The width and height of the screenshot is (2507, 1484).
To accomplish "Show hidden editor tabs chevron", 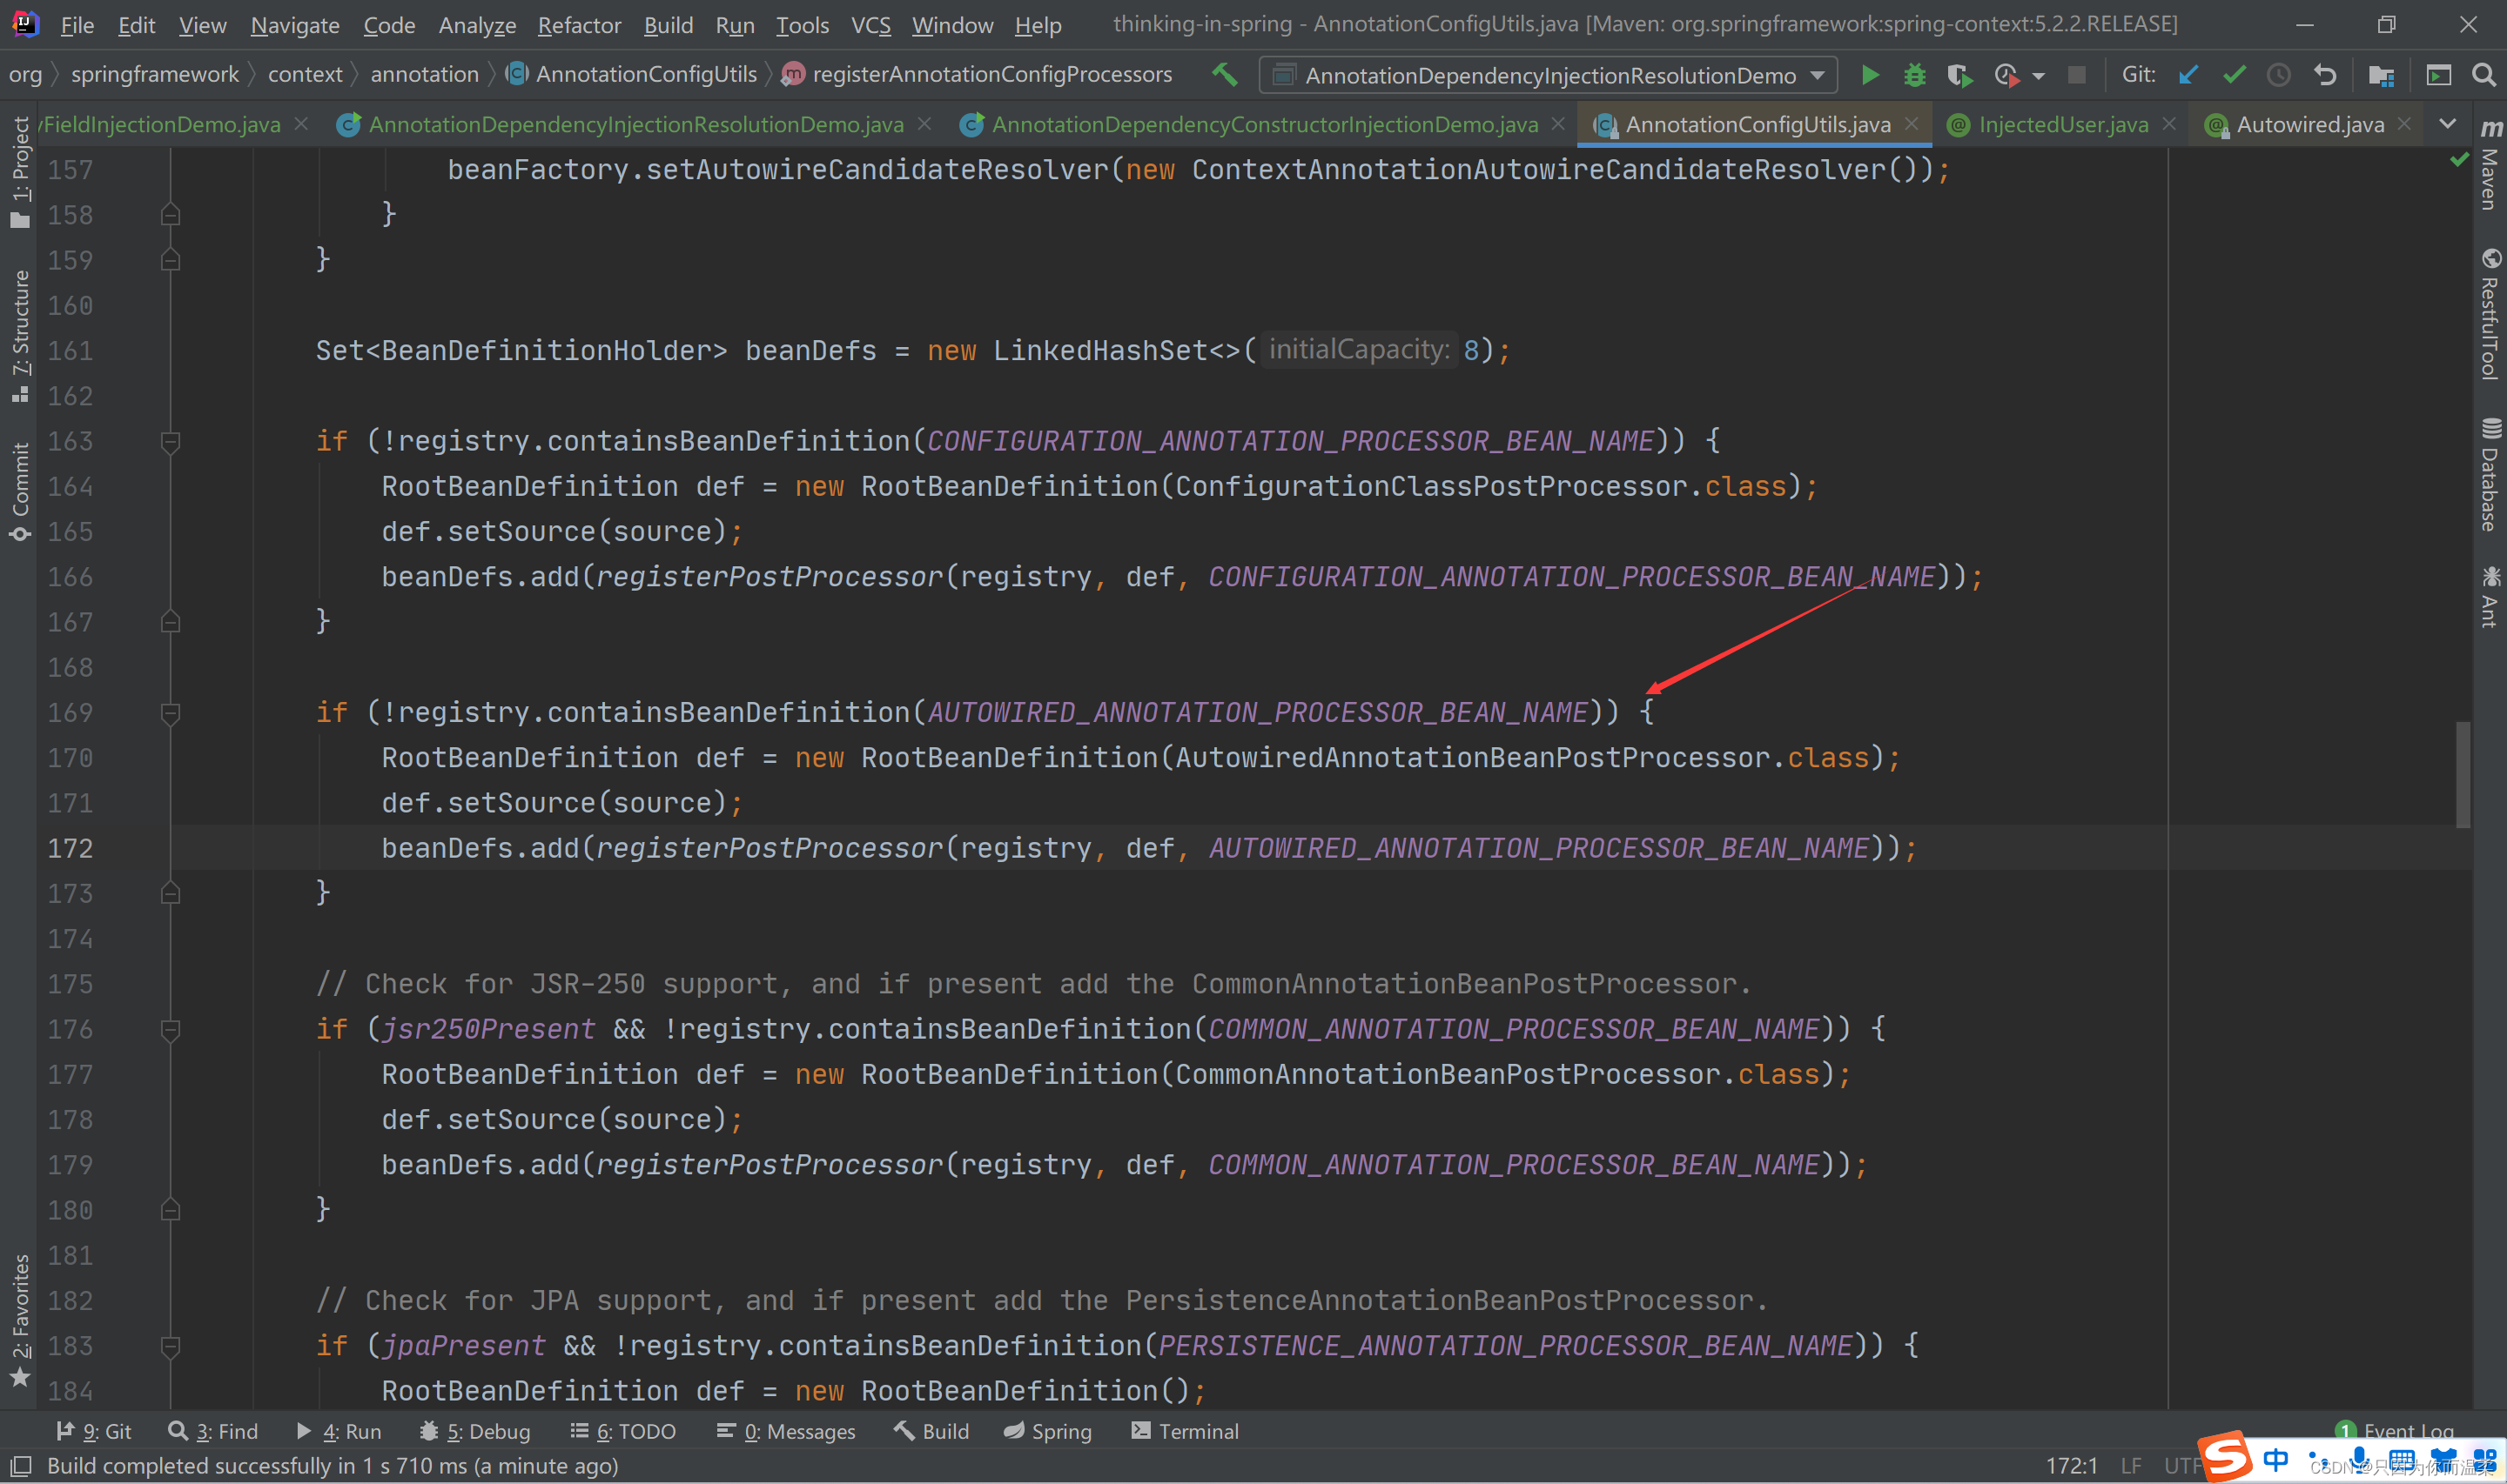I will pos(2447,124).
